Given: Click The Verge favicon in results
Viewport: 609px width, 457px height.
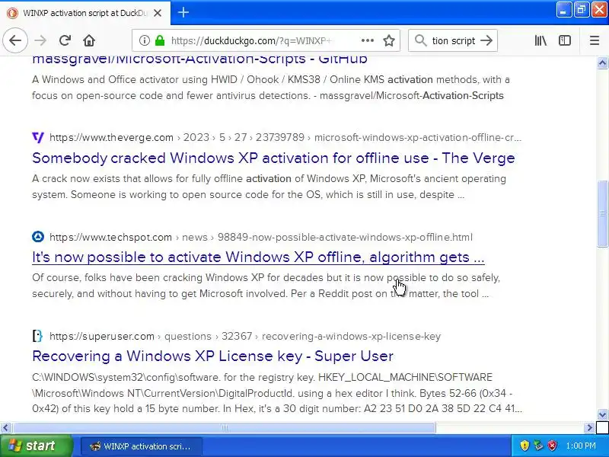Looking at the screenshot, I should [x=38, y=137].
